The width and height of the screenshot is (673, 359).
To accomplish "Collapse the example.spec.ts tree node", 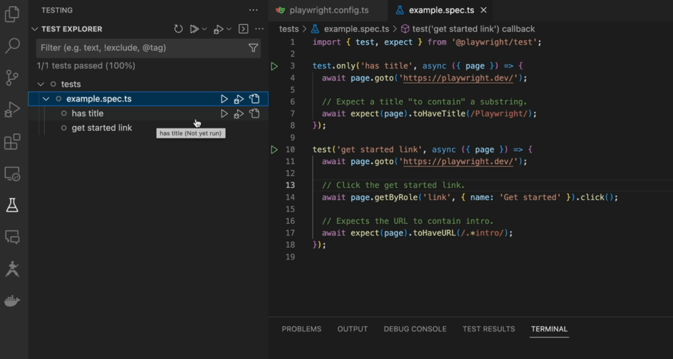I will 46,99.
